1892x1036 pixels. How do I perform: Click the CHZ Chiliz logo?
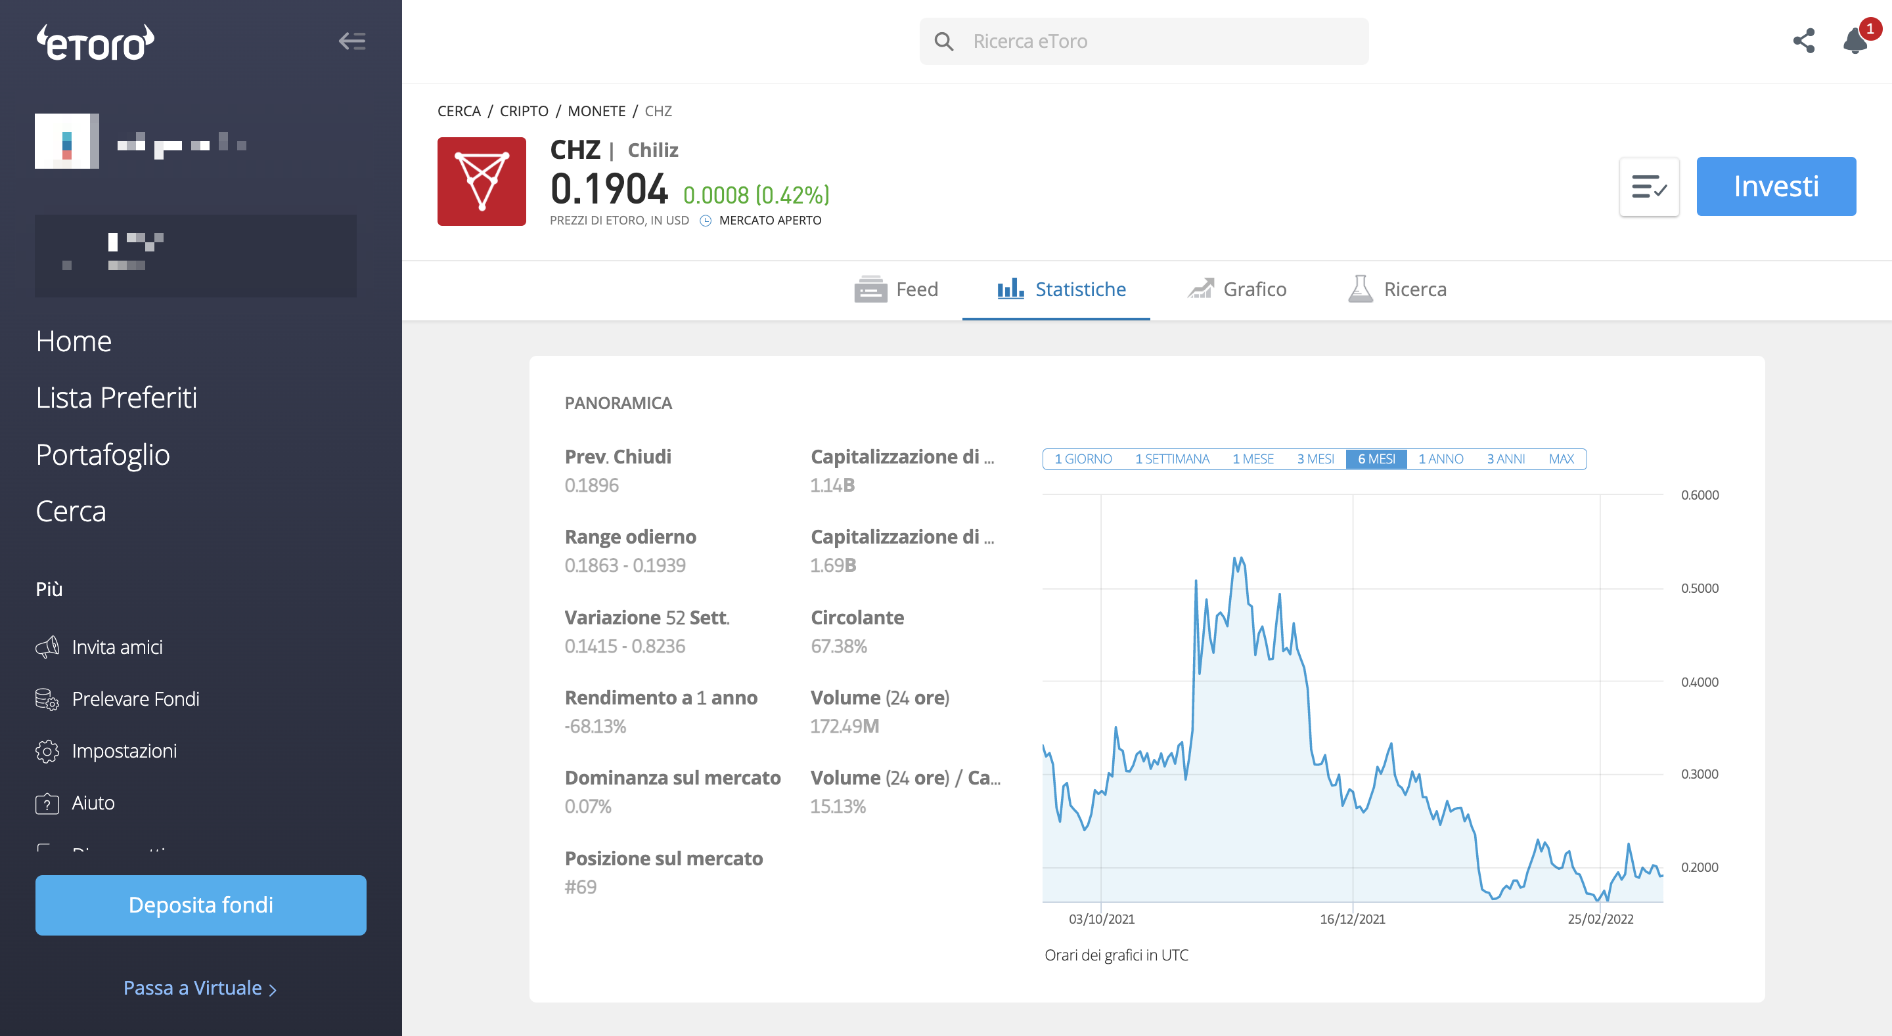coord(481,181)
